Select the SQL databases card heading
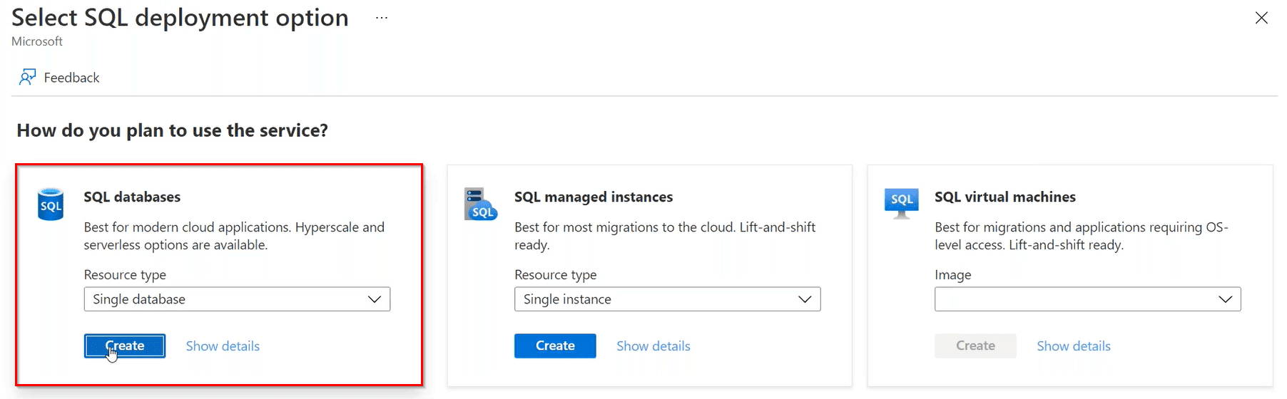The image size is (1287, 399). [132, 197]
